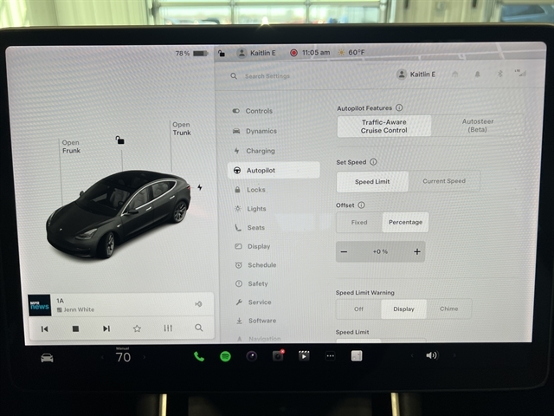Viewport: 554px width, 416px height.
Task: Open the Kaitlin E profile in the settings header
Action: tap(416, 75)
